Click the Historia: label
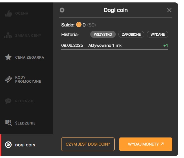This screenshot has height=158, width=184. point(70,35)
